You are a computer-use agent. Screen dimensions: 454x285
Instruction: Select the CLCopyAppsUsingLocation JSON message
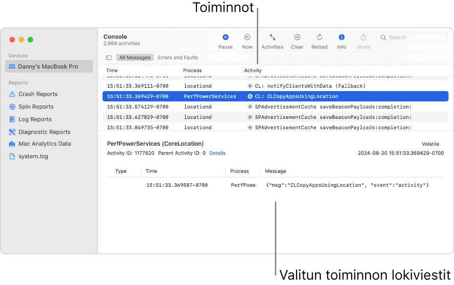tap(347, 185)
